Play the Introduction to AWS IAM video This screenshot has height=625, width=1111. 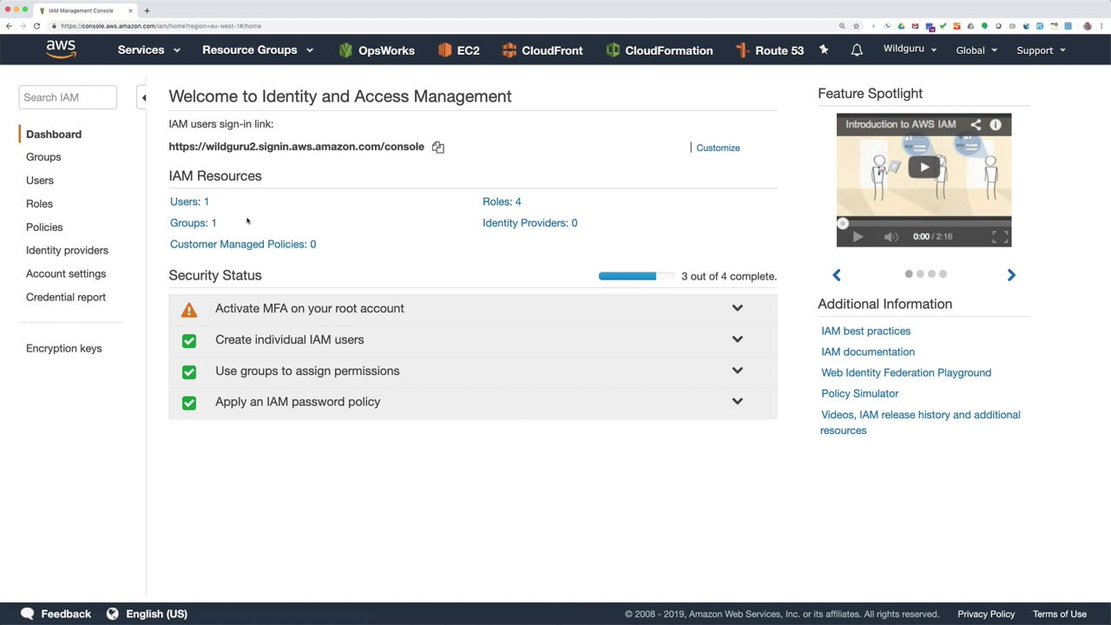tap(924, 168)
